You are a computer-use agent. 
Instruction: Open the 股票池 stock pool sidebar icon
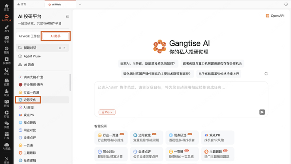(x=7, y=61)
